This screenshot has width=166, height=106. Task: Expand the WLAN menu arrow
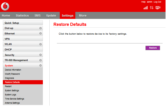[41, 44]
